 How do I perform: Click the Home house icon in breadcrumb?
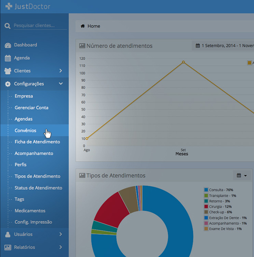(x=83, y=26)
